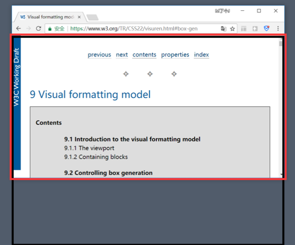Bookmark this page with the star icon
The height and width of the screenshot is (245, 295).
233,28
